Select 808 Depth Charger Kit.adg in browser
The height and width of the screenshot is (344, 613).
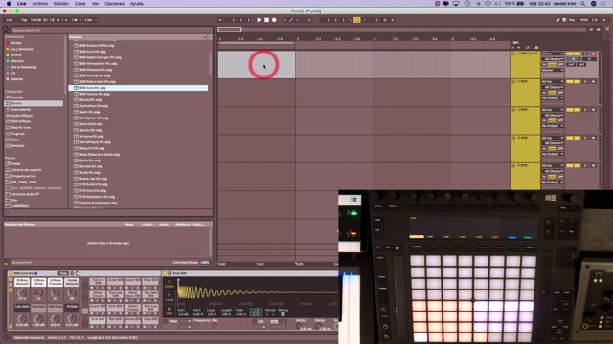coord(100,57)
